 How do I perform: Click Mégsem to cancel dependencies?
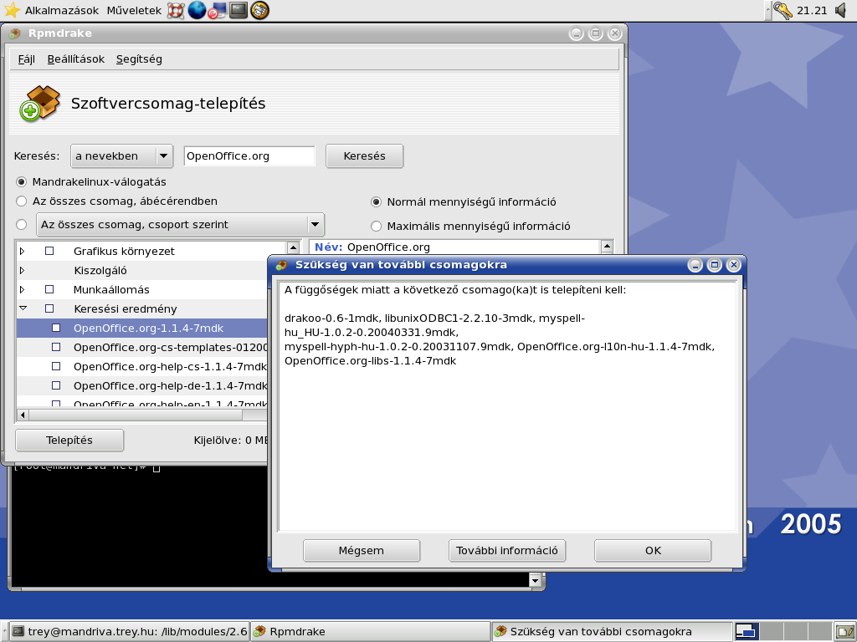(x=362, y=550)
